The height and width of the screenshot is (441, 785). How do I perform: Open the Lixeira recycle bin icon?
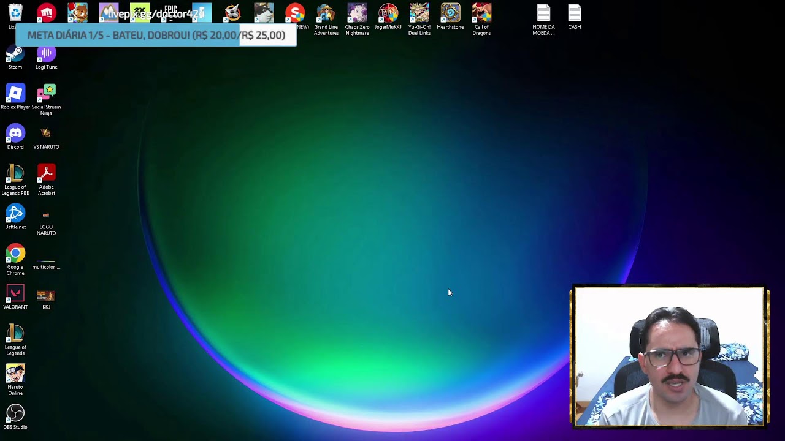click(15, 13)
